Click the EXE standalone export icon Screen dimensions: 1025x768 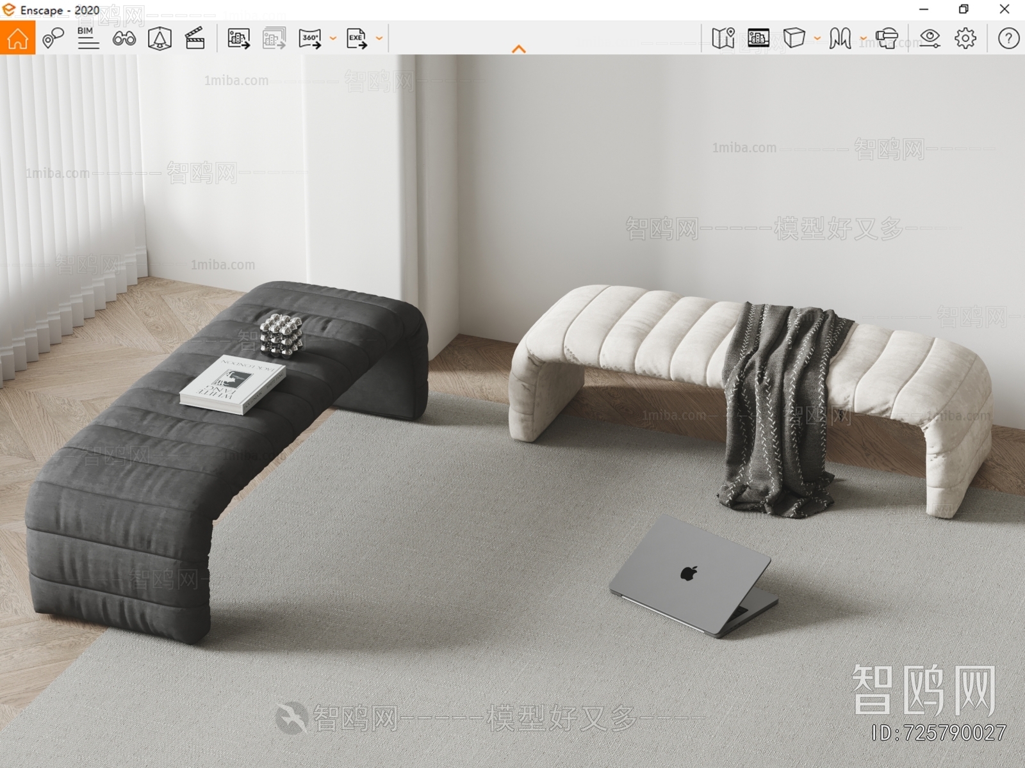(357, 38)
